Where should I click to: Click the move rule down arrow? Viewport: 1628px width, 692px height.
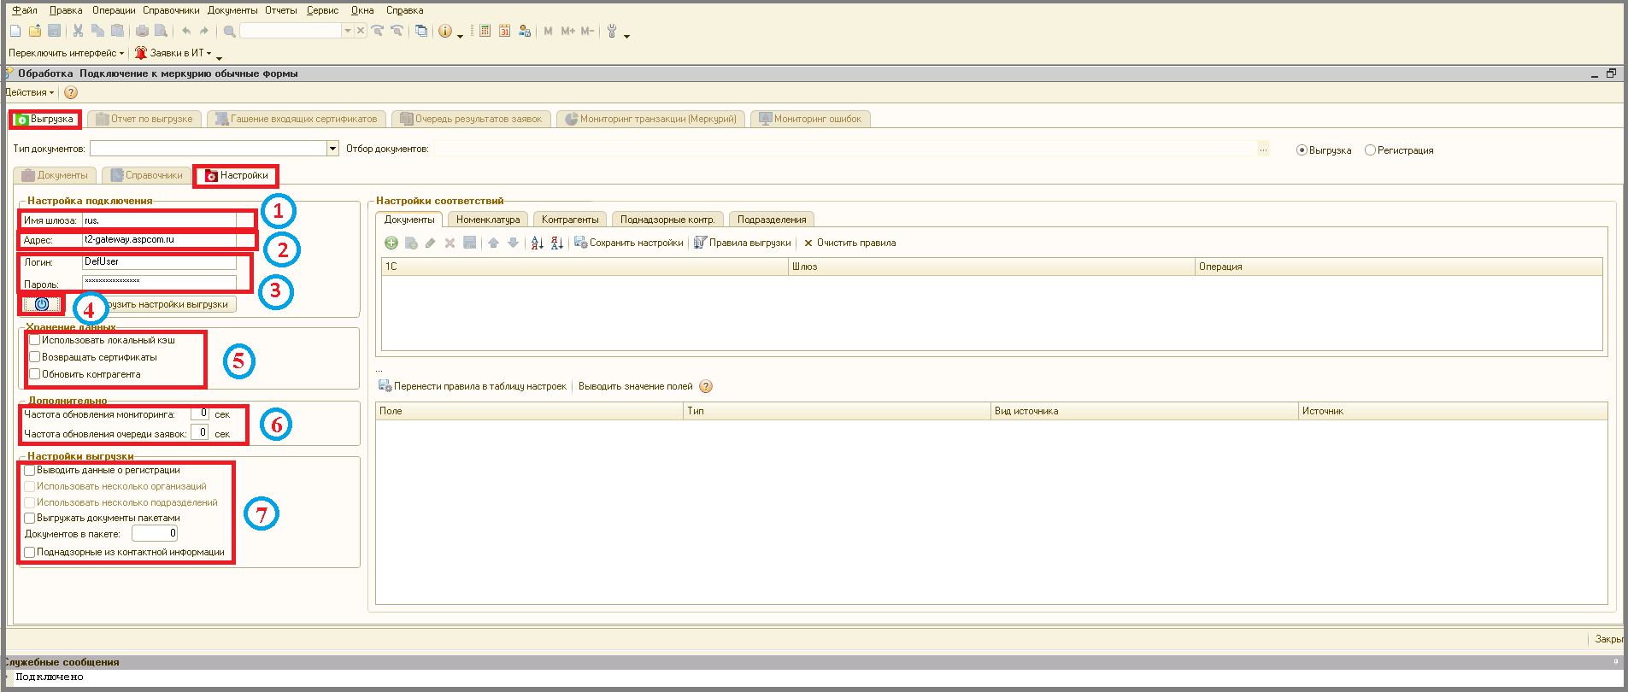(513, 243)
